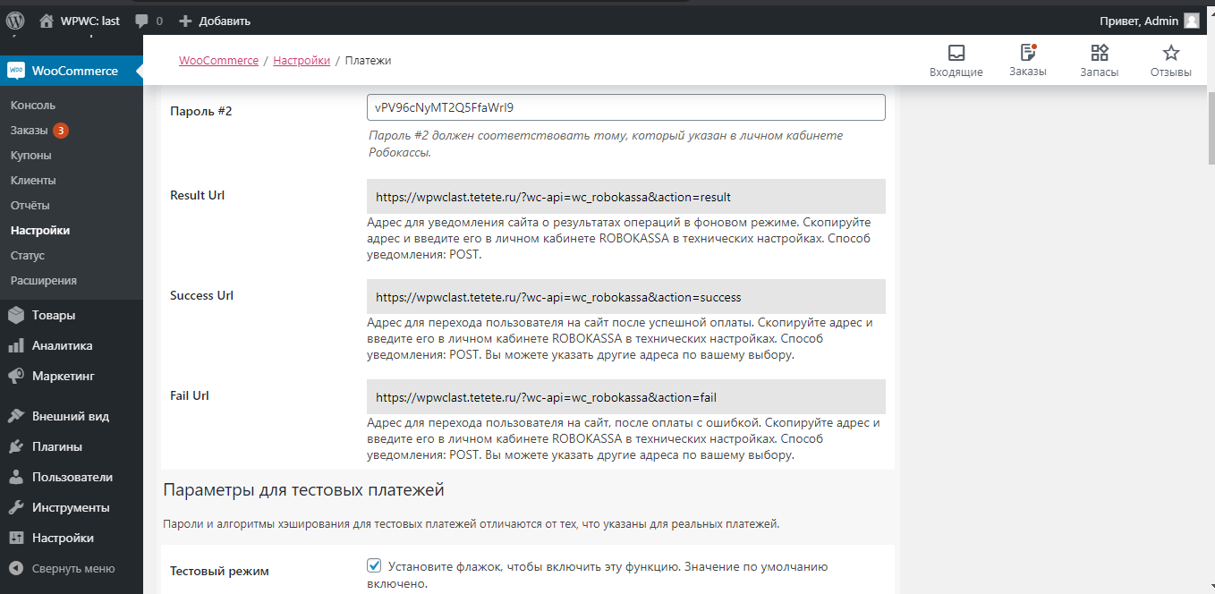Click Привет, Admin account link
Image resolution: width=1215 pixels, height=594 pixels.
coord(1139,21)
